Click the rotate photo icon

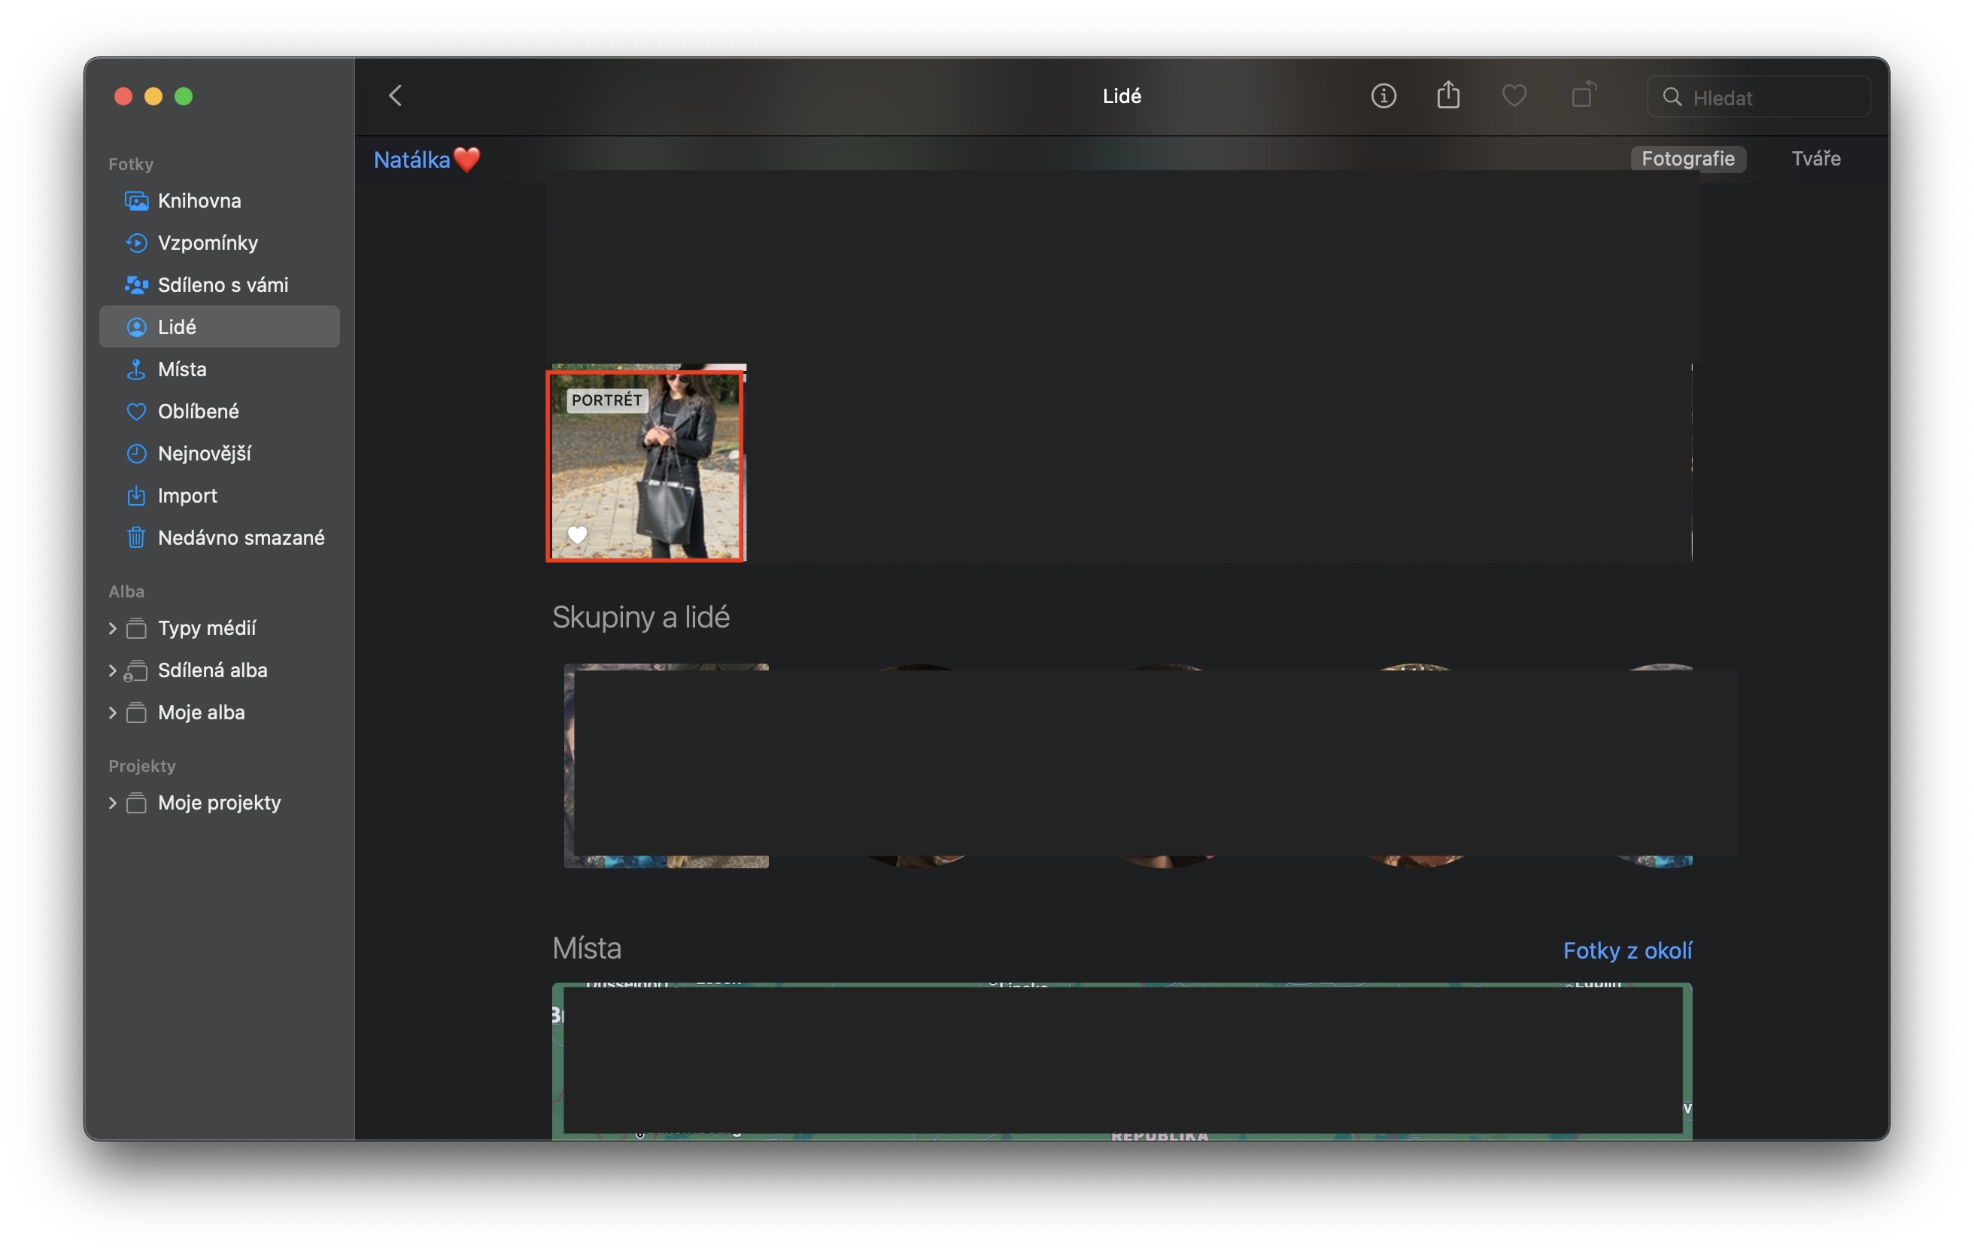pos(1583,96)
